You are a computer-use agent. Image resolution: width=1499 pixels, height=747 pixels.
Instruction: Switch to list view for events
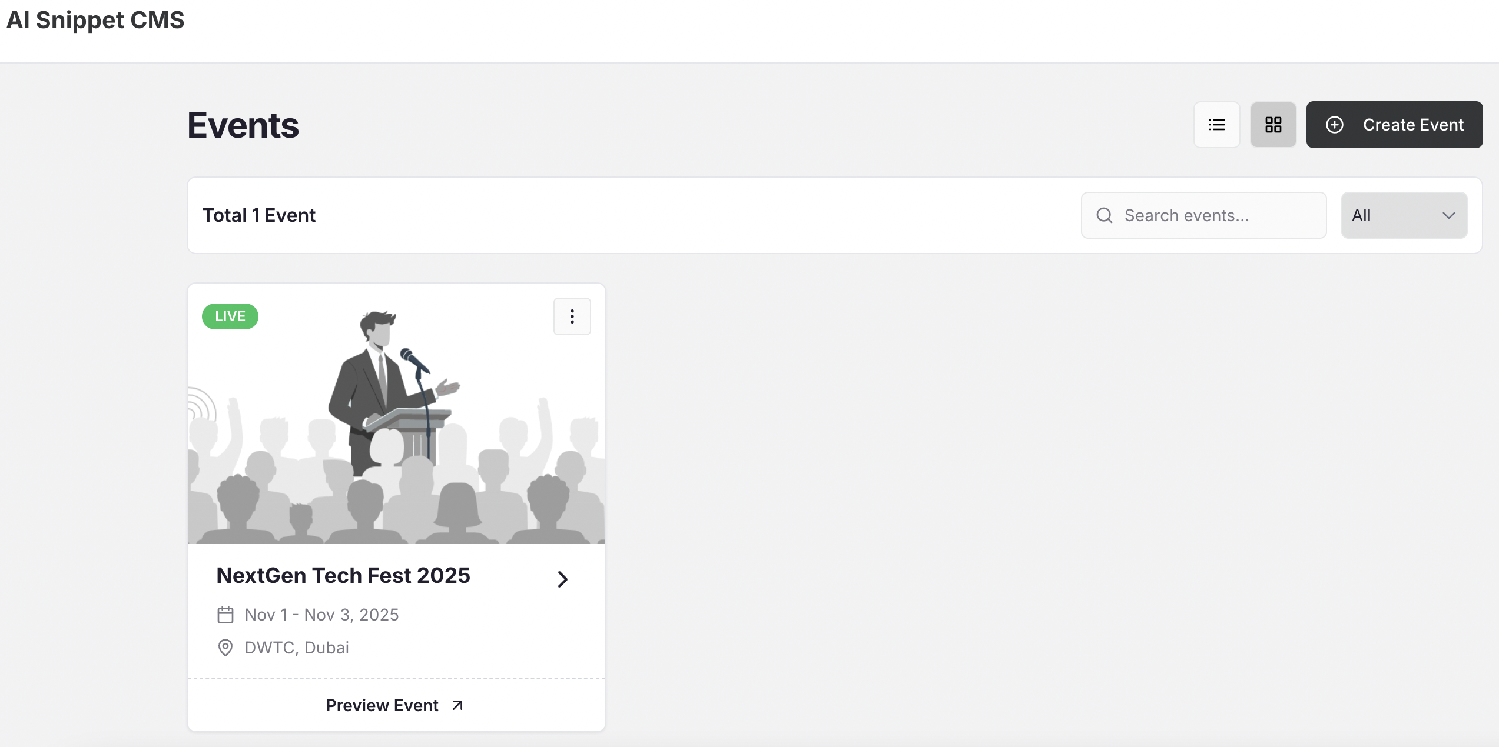(1216, 125)
